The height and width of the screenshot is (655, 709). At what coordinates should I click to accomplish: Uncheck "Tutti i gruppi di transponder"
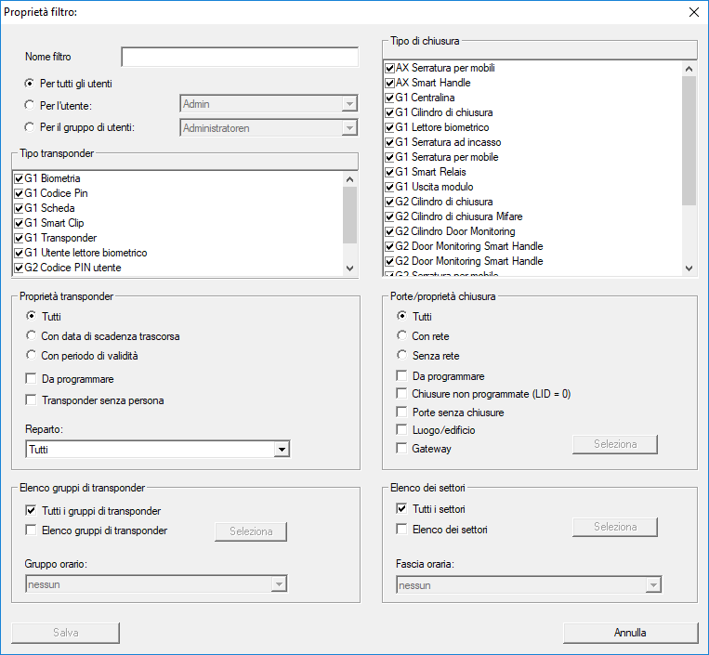32,511
